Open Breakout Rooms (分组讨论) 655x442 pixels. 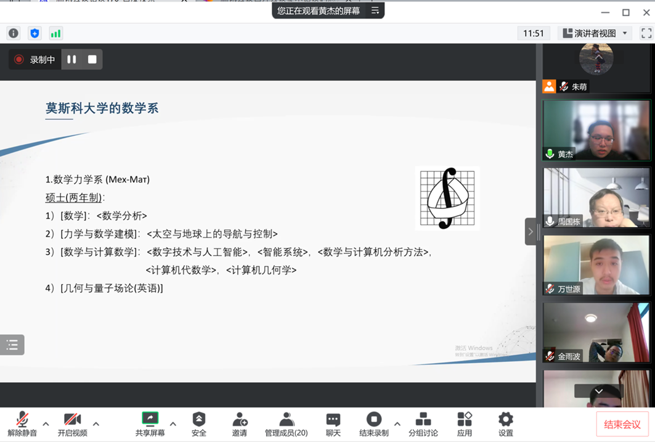pyautogui.click(x=423, y=424)
